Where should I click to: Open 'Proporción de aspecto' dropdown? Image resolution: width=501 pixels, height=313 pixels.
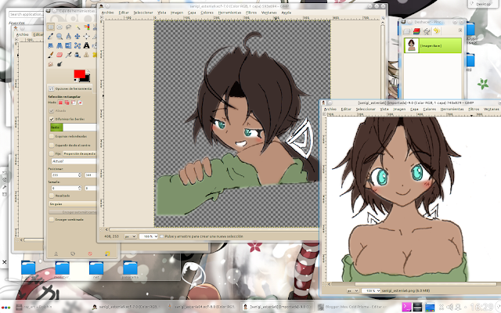pos(79,153)
